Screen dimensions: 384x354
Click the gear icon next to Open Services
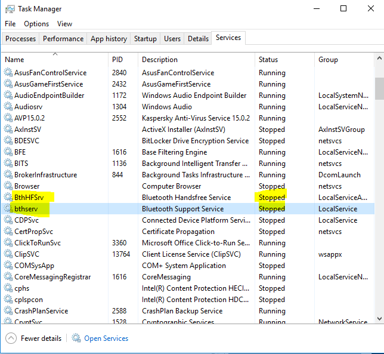click(x=76, y=338)
